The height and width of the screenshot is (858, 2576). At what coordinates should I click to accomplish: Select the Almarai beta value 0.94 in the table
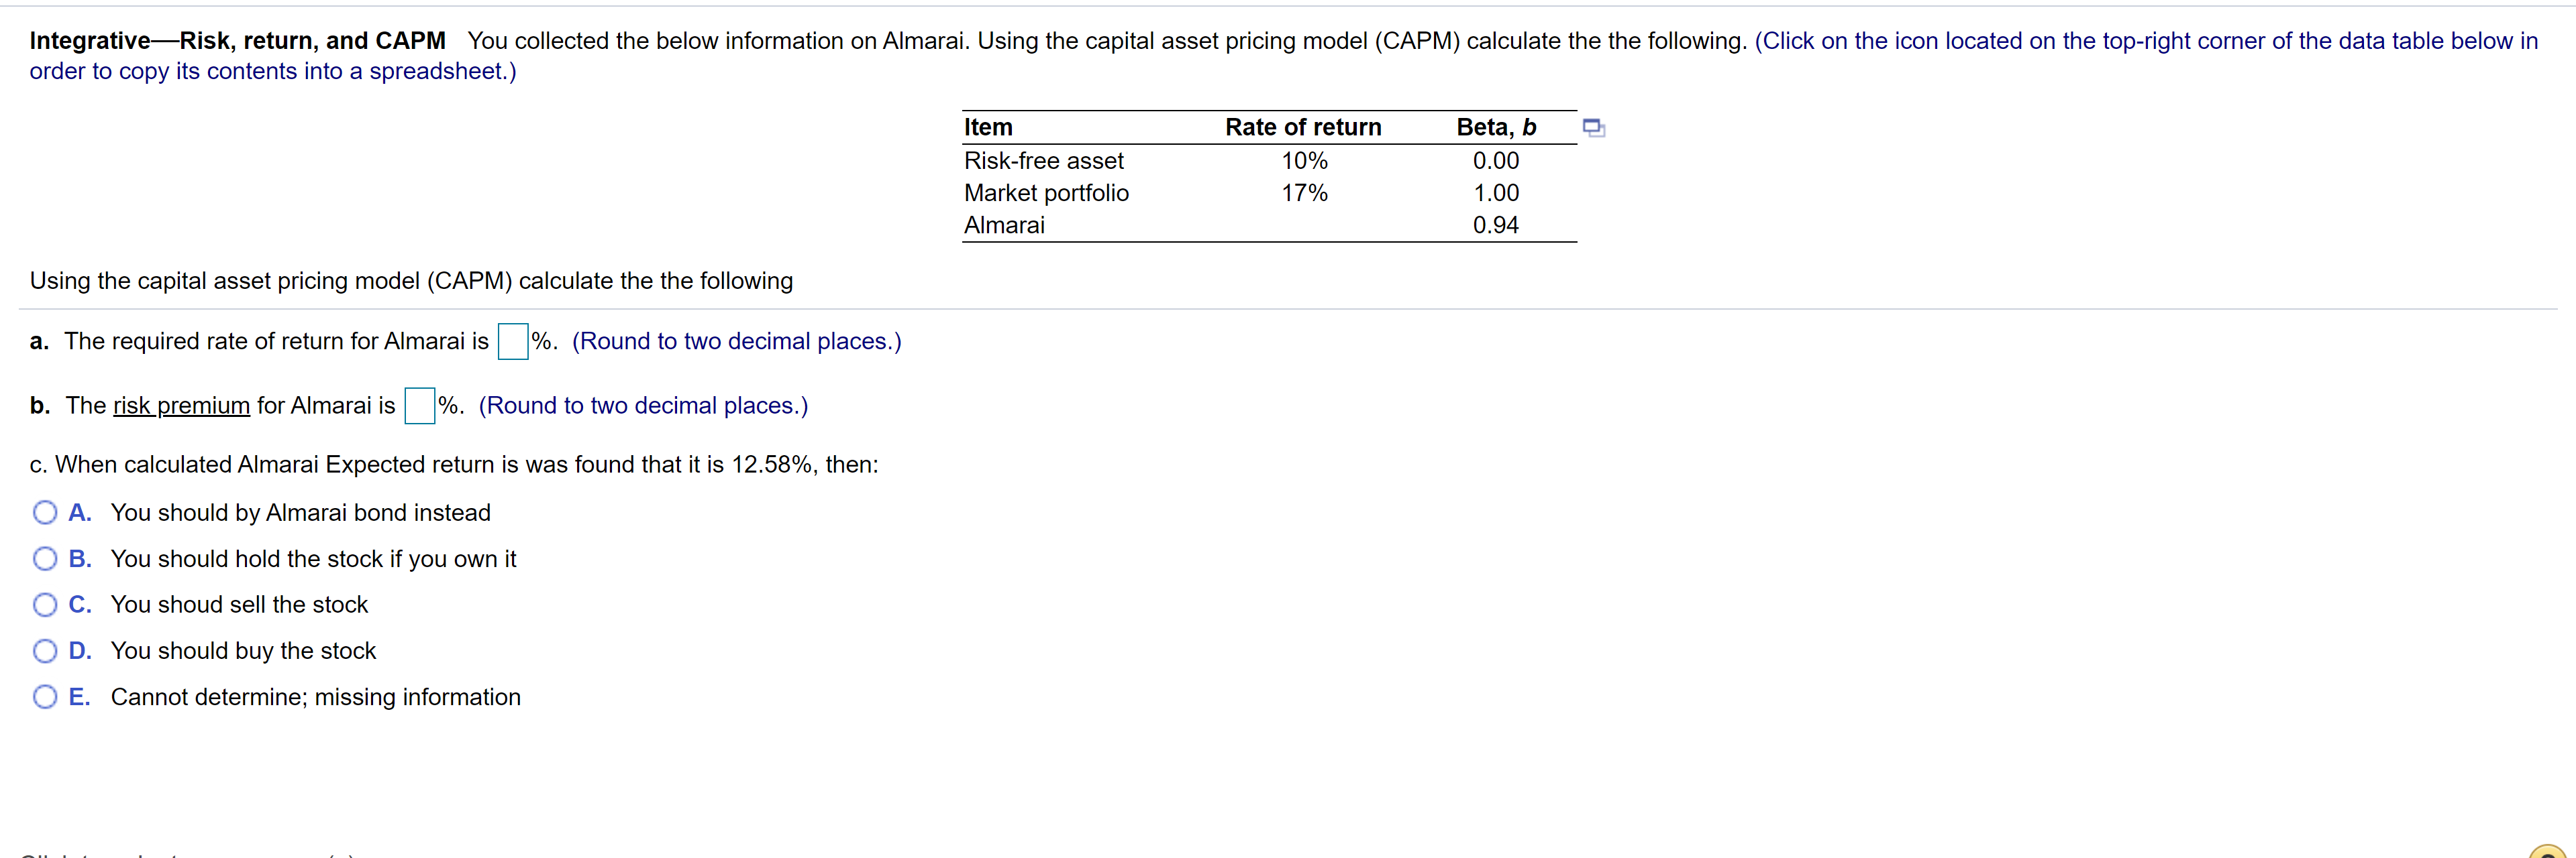pyautogui.click(x=1496, y=225)
